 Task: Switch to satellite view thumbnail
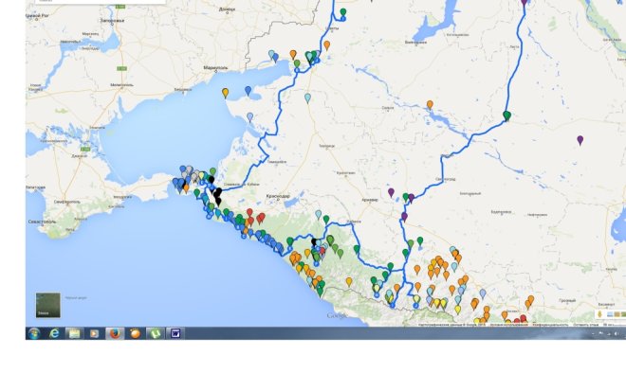(x=48, y=305)
